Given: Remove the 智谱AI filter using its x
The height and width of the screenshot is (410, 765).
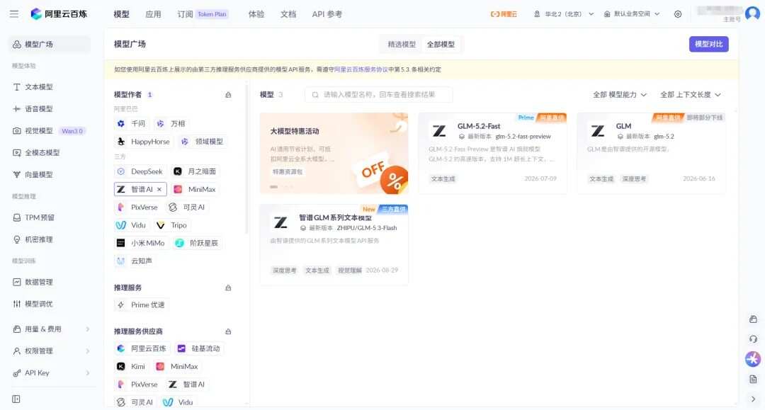Looking at the screenshot, I should (159, 189).
